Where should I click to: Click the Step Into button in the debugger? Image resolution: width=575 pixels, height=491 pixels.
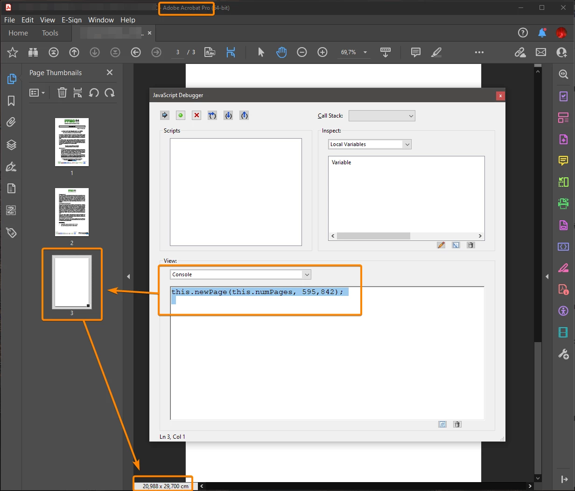pyautogui.click(x=228, y=115)
